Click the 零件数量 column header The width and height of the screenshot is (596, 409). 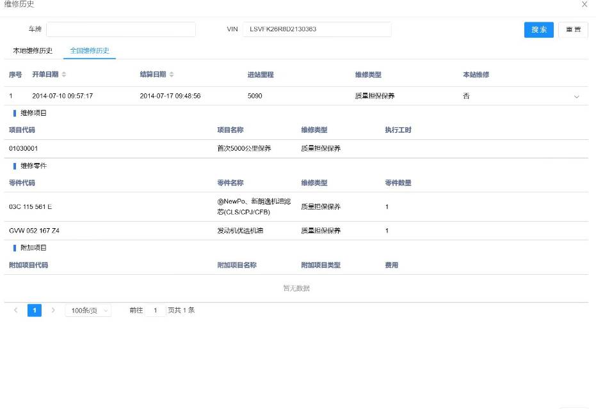click(x=398, y=183)
